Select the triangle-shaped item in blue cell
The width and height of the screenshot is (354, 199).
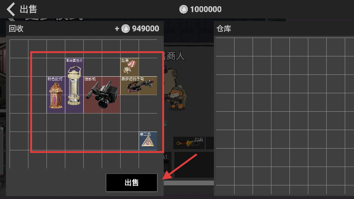[148, 141]
